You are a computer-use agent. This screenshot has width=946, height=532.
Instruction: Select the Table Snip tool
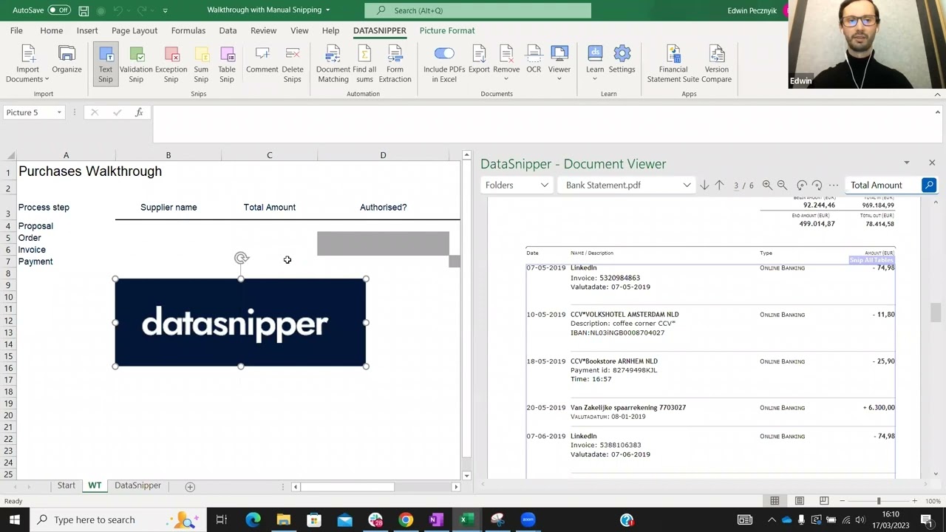[227, 64]
